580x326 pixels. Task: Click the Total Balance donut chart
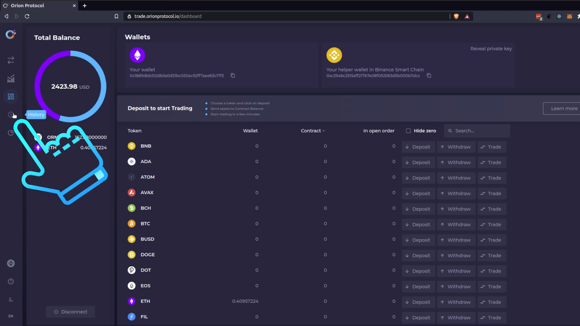point(70,86)
